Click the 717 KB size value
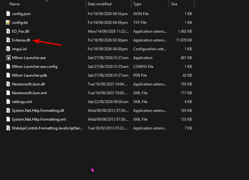The height and width of the screenshot is (180, 249). point(186,93)
